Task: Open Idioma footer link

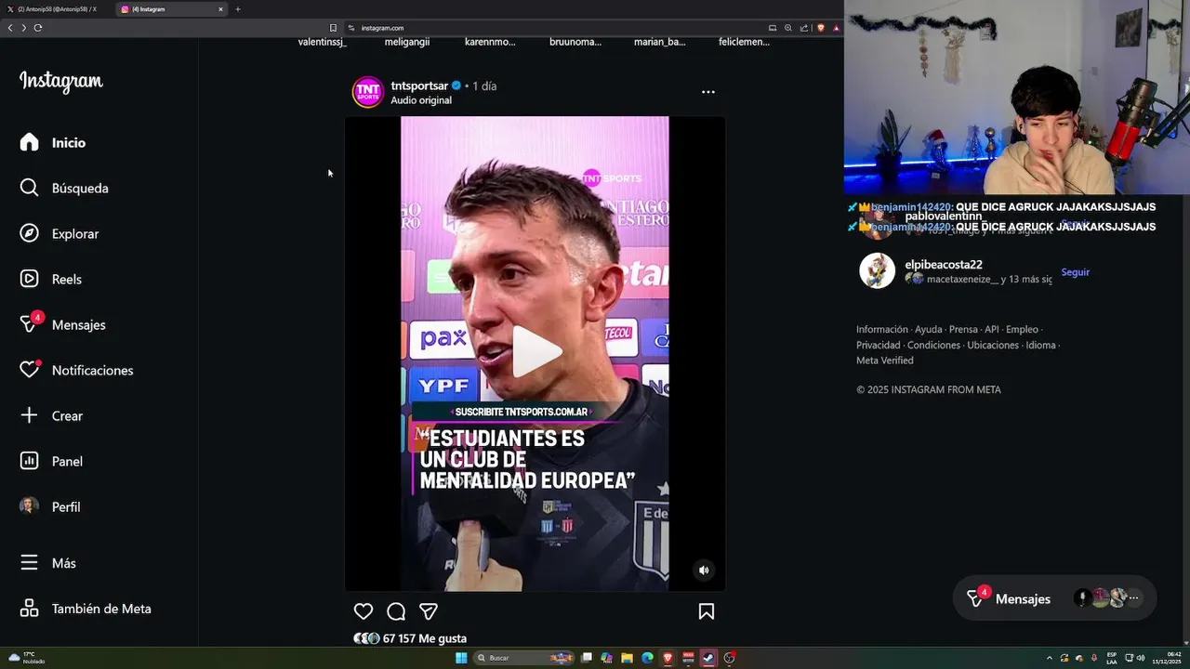Action: (x=1040, y=345)
